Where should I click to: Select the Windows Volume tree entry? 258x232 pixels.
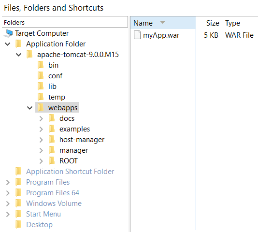coord(54,203)
